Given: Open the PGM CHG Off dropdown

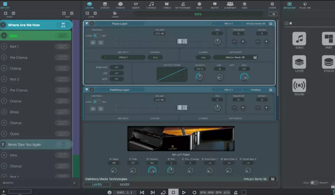Looking at the screenshot, I should (117, 67).
